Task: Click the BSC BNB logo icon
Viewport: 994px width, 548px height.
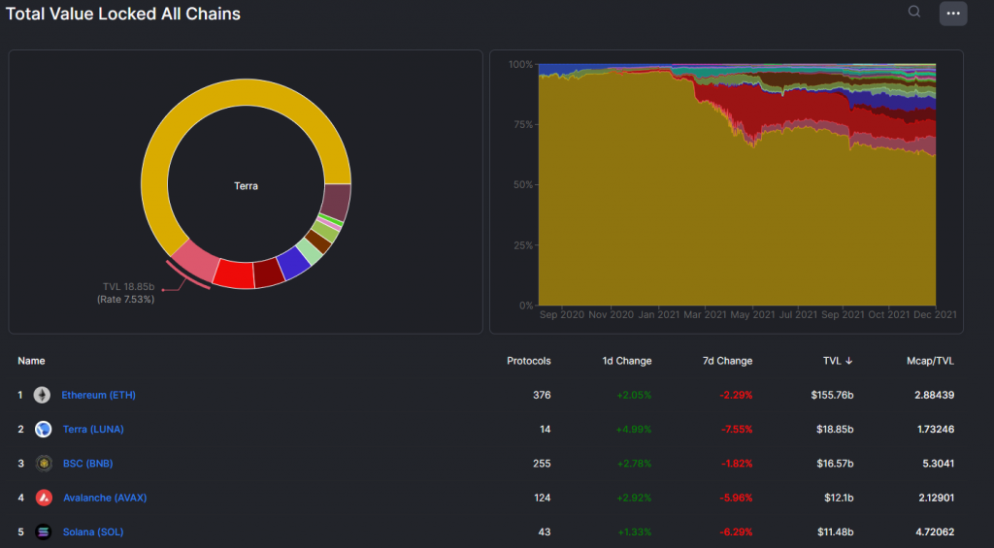Action: [44, 464]
